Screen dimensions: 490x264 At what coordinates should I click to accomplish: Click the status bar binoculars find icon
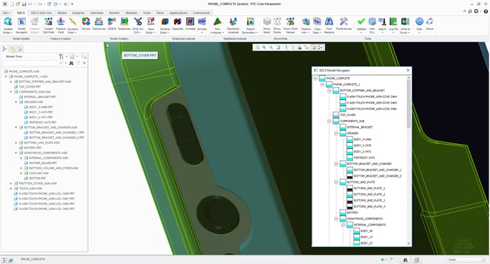click(x=405, y=259)
